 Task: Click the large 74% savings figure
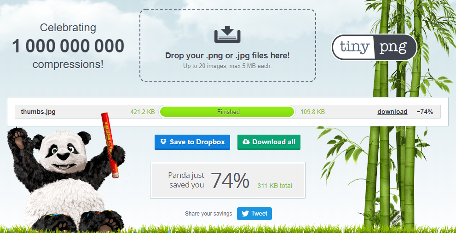(x=230, y=181)
